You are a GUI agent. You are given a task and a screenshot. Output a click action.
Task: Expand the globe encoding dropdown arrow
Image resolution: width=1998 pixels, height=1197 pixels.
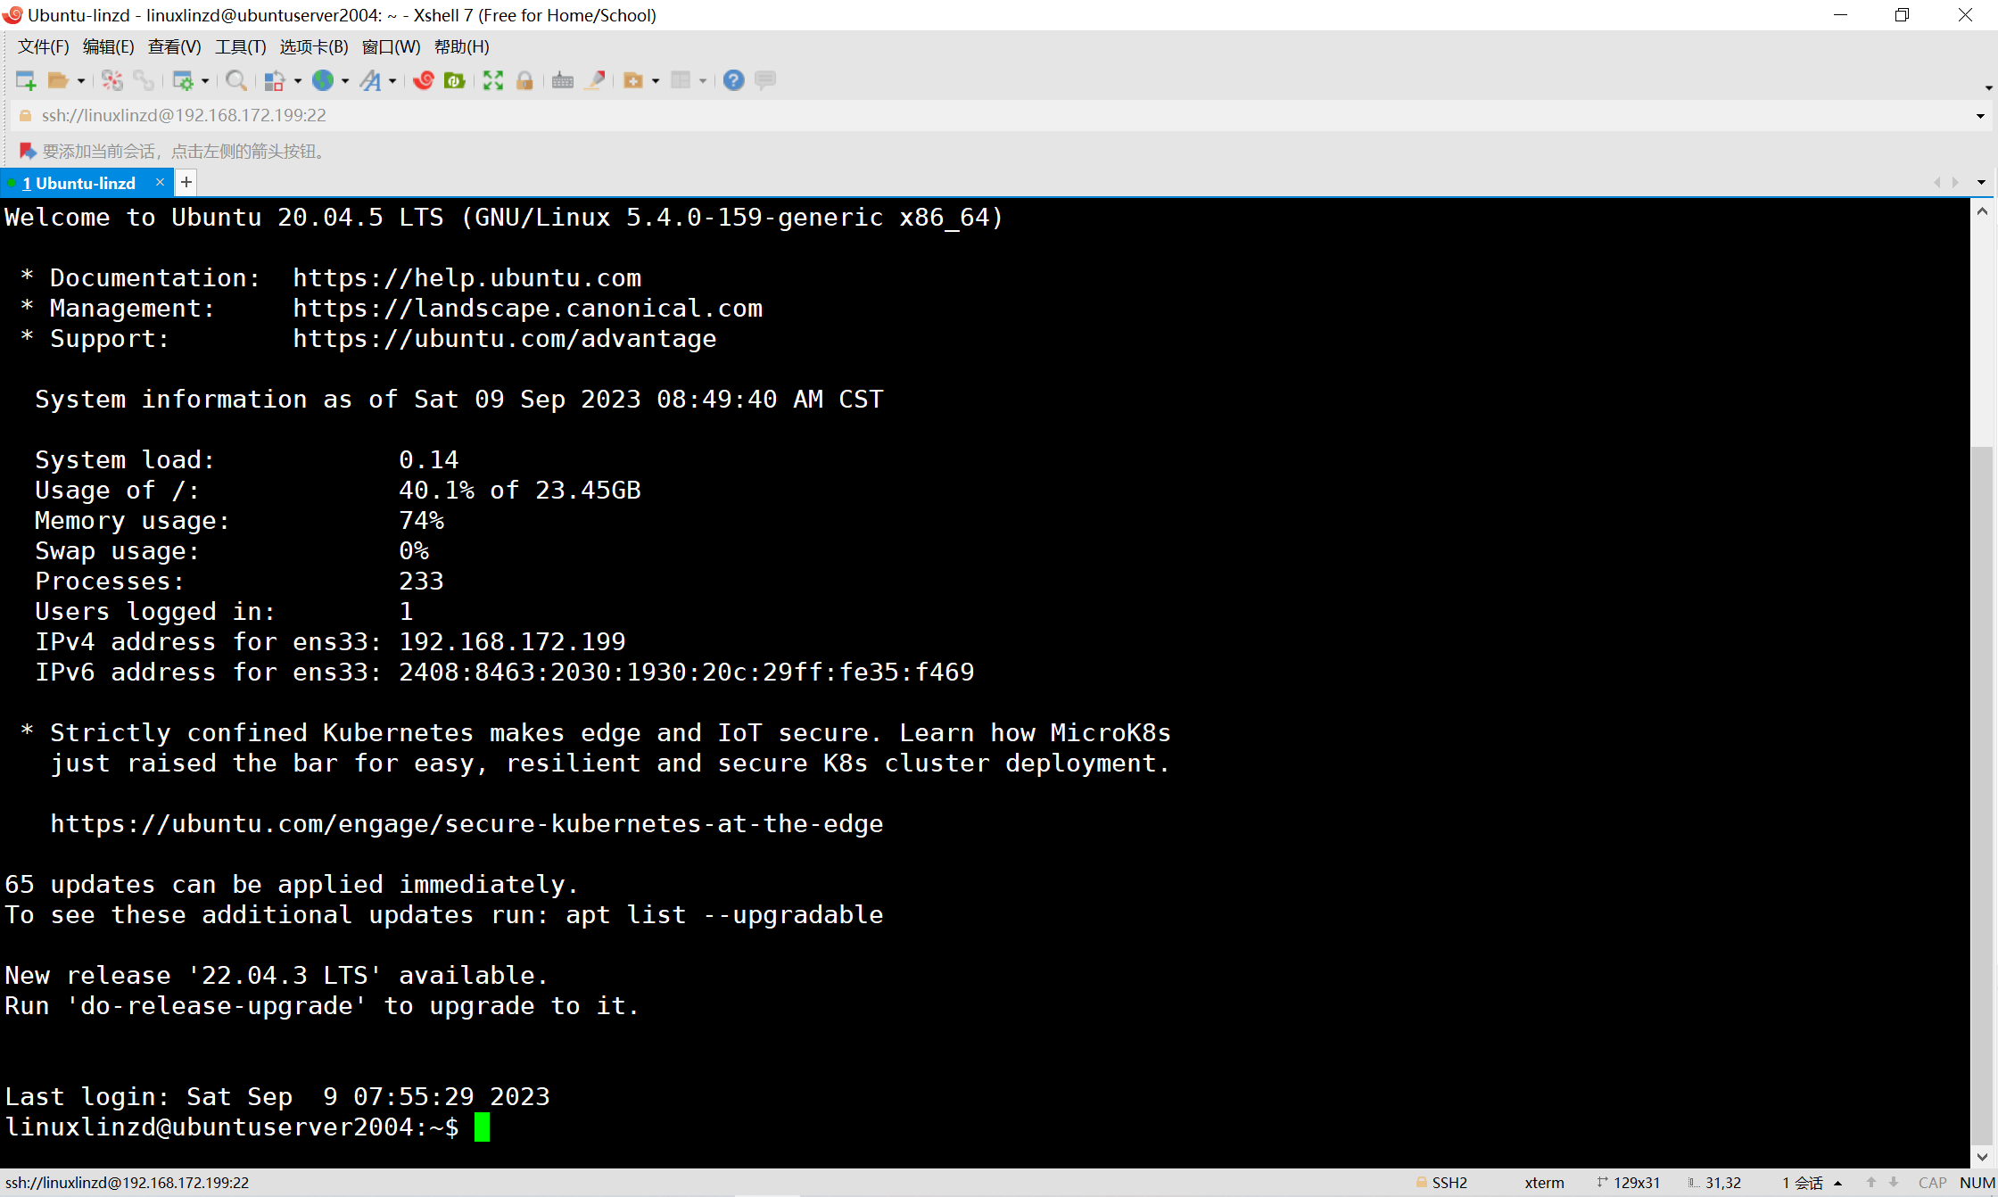345,81
